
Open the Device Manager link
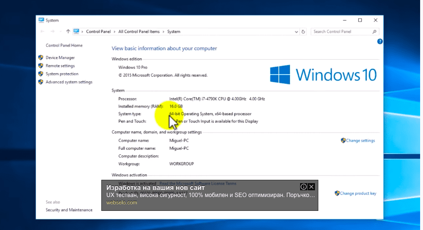pos(60,58)
